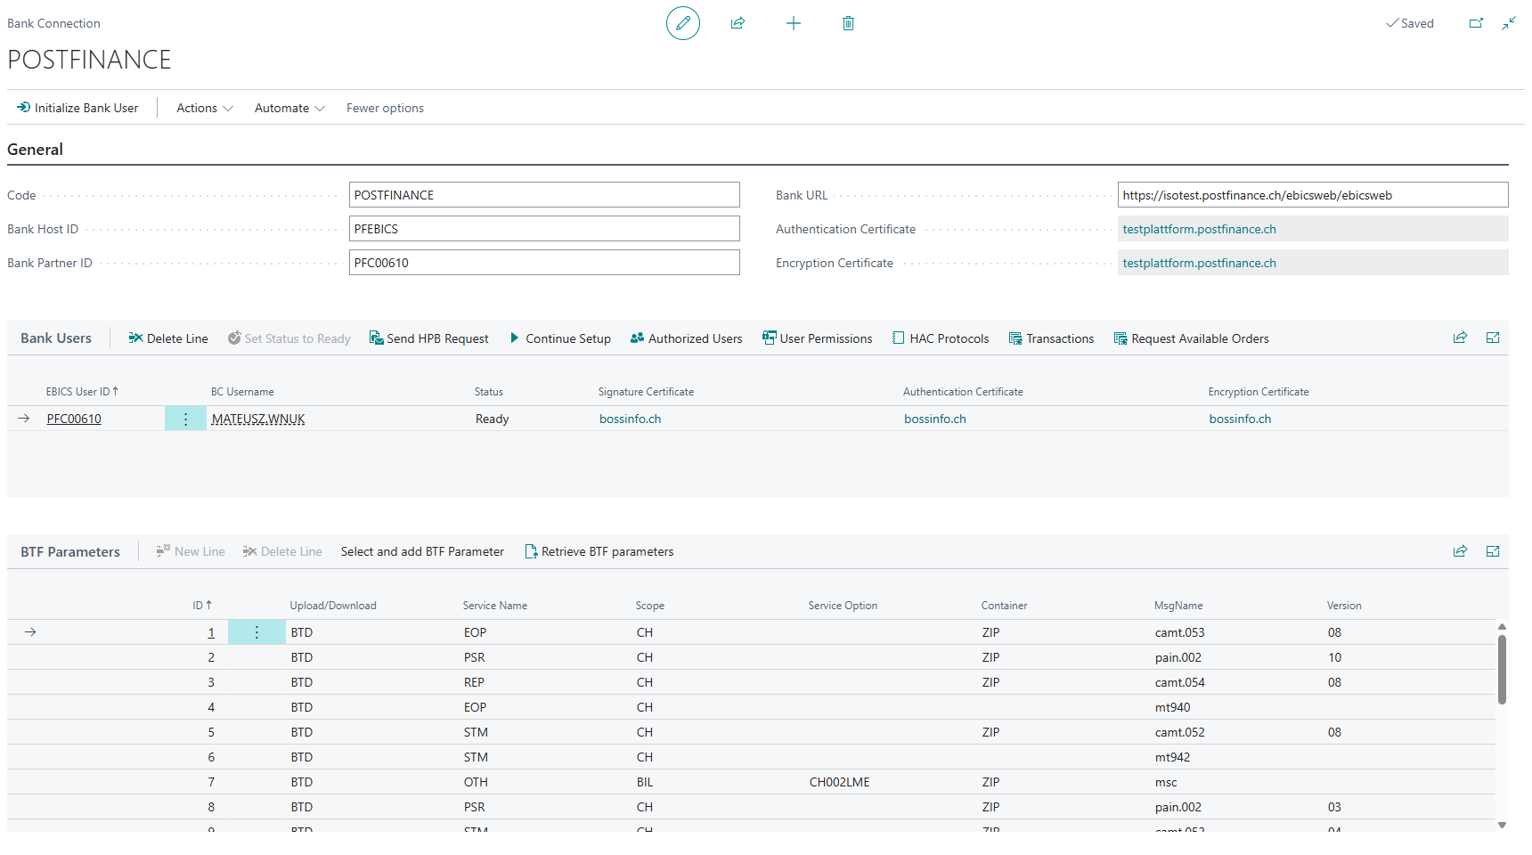Viewport: 1532px width, 855px height.
Task: Open BTF parameter ID 1 link
Action: 211,632
